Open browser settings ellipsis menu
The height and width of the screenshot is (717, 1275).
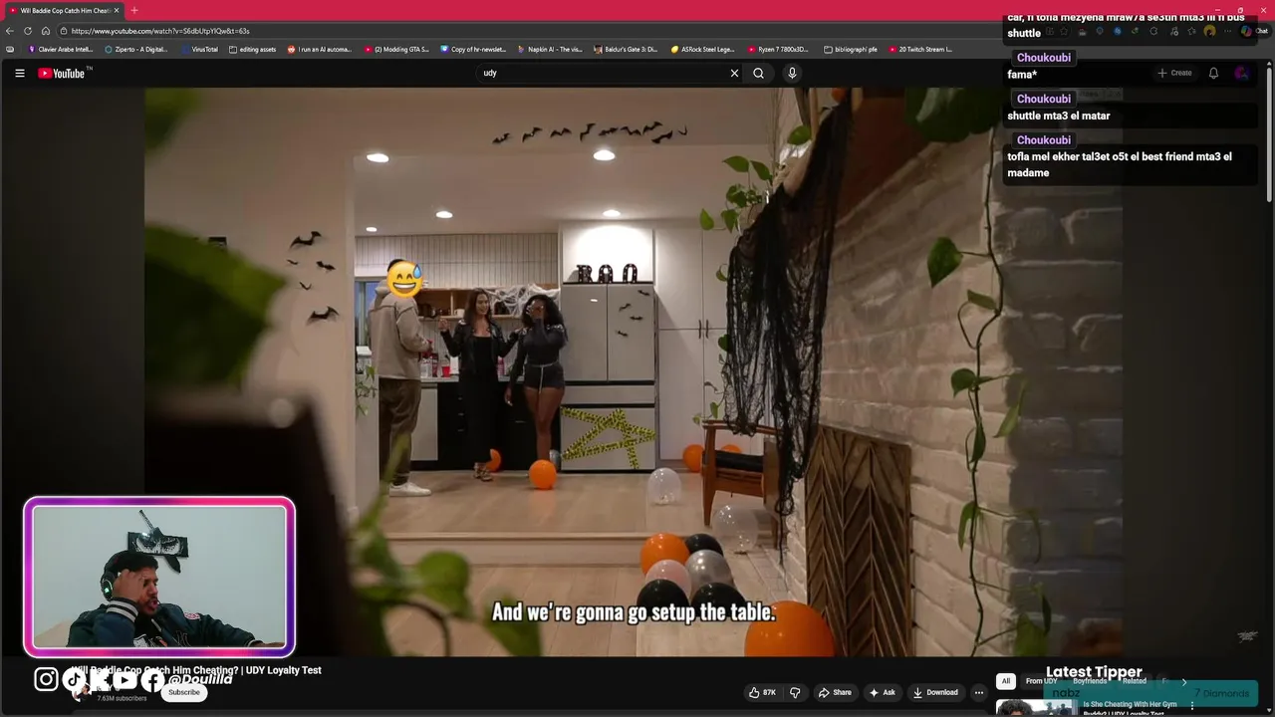click(1228, 31)
